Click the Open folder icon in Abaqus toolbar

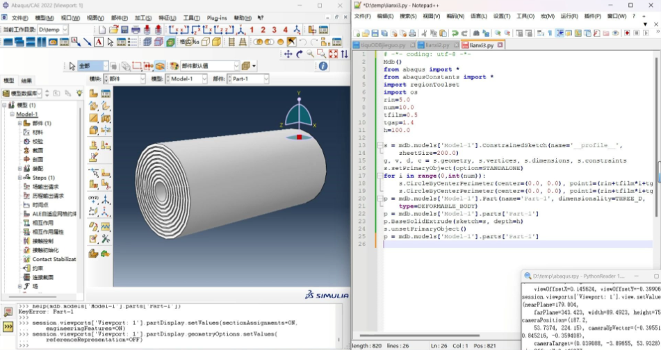pyautogui.click(x=113, y=30)
